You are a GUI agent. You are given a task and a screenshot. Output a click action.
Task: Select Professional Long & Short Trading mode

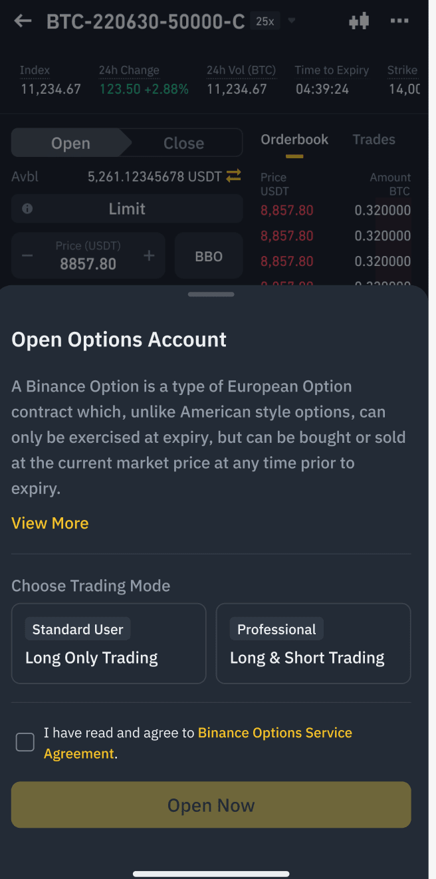coord(313,644)
